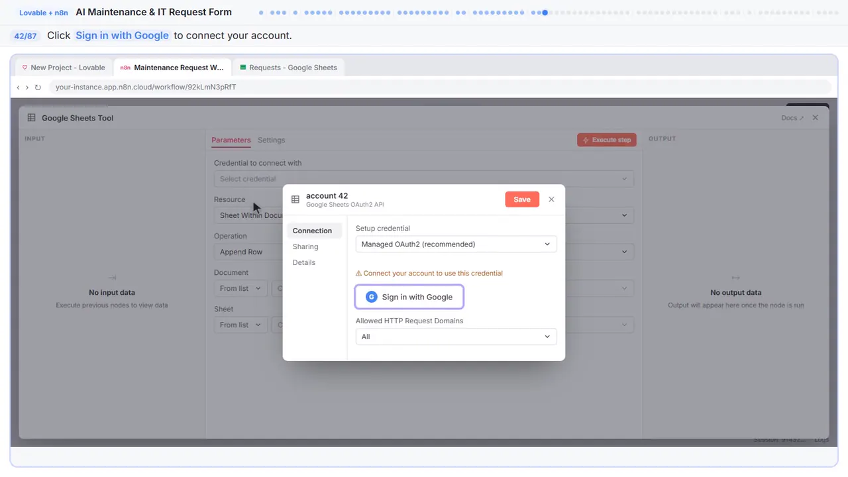Click the n8n workflow URL address bar
This screenshot has width=848, height=477.
440,87
